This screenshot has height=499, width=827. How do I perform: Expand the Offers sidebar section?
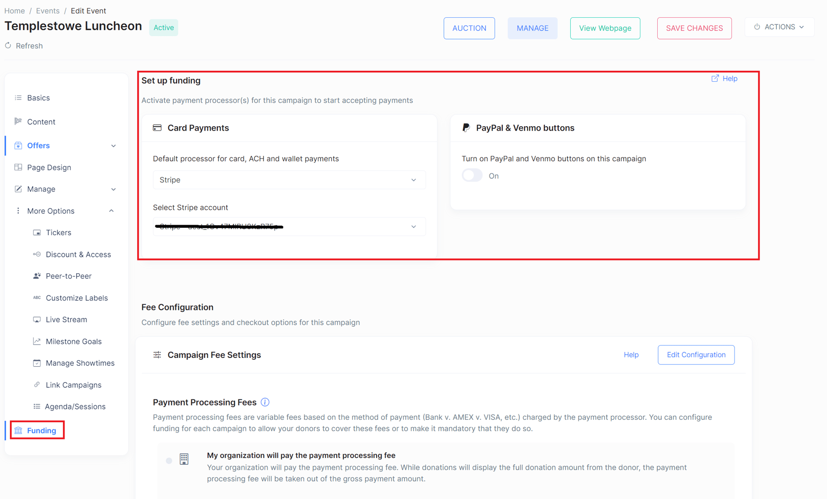pyautogui.click(x=113, y=146)
